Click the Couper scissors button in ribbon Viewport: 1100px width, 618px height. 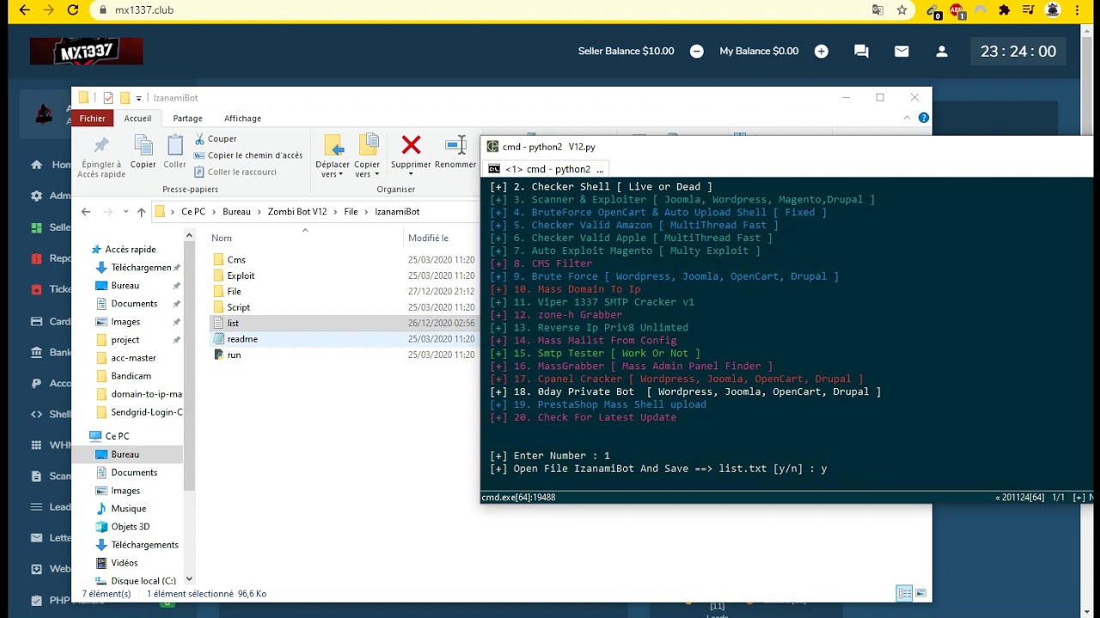pos(216,138)
